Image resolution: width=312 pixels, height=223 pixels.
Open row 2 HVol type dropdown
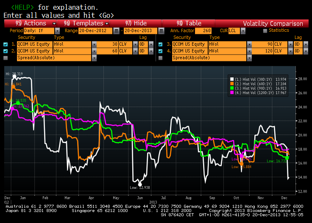94,51
